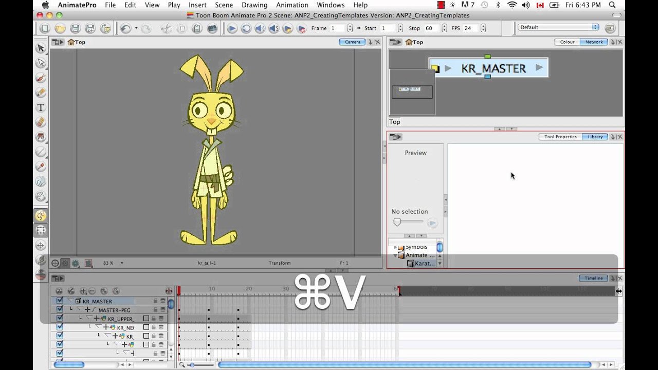Choose the Select arrow tool
This screenshot has height=370, width=658.
[x=41, y=48]
